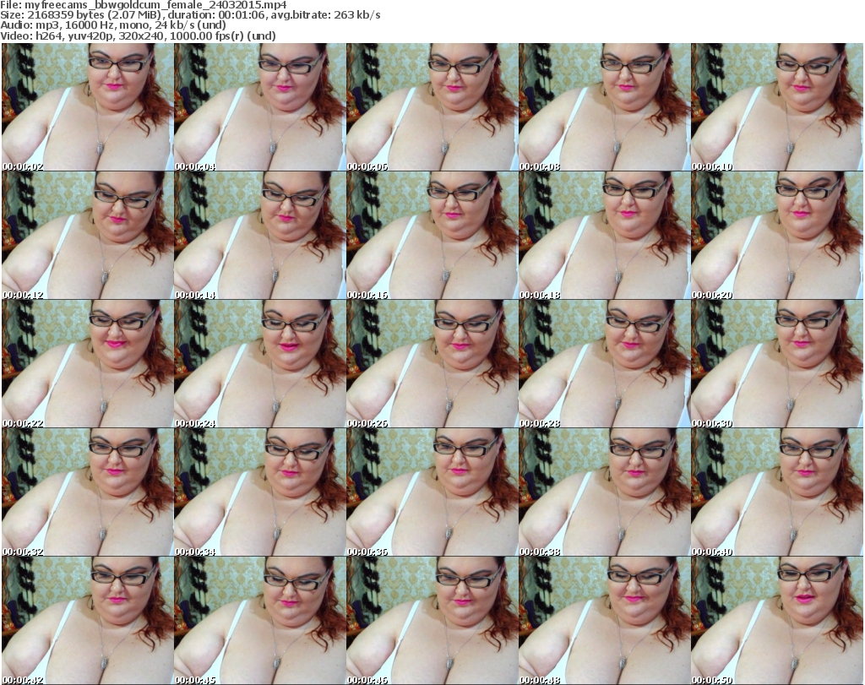Pick the frame stamped 00:00:08
865x685 pixels.
604,107
